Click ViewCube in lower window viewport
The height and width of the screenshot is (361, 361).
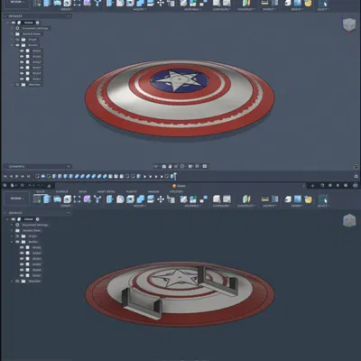coord(349,220)
